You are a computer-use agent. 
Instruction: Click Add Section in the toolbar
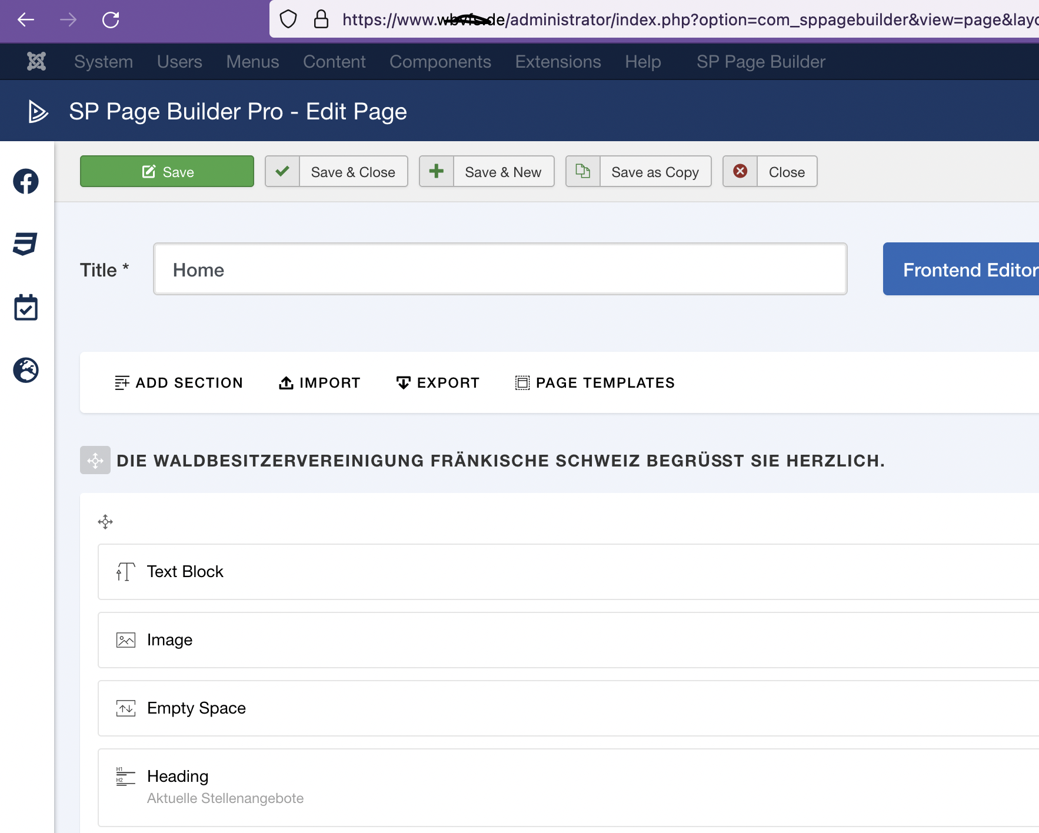pyautogui.click(x=179, y=383)
